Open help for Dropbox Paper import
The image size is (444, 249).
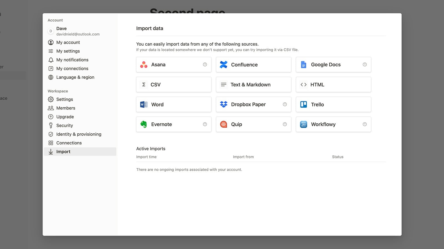(285, 104)
